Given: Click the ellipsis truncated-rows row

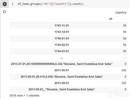Looking at the screenshot, I should pyautogui.click(x=69, y=58).
